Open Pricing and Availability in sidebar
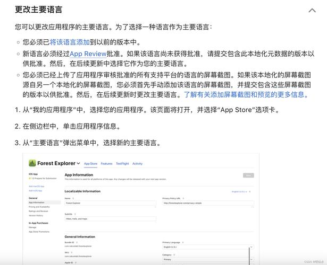The width and height of the screenshot is (327, 265). pos(39,207)
